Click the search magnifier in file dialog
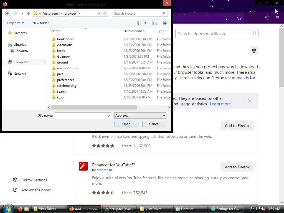This screenshot has width=284, height=213. tap(164, 14)
